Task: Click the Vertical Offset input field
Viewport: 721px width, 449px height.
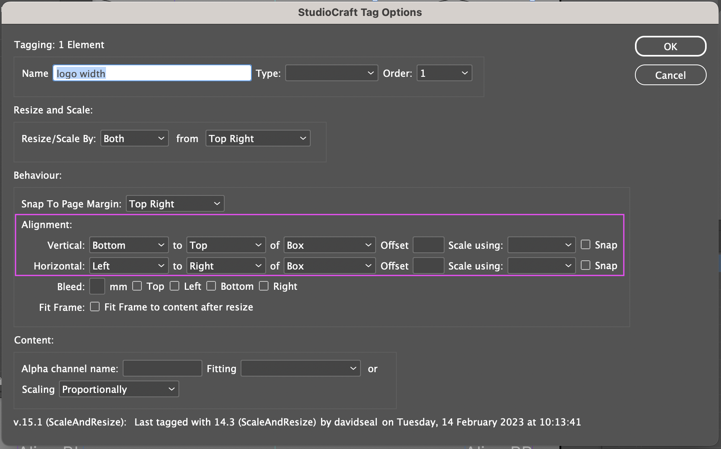Action: click(x=428, y=245)
